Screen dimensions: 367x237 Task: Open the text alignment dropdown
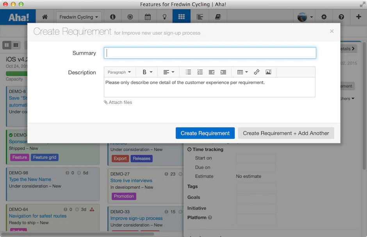(x=169, y=72)
